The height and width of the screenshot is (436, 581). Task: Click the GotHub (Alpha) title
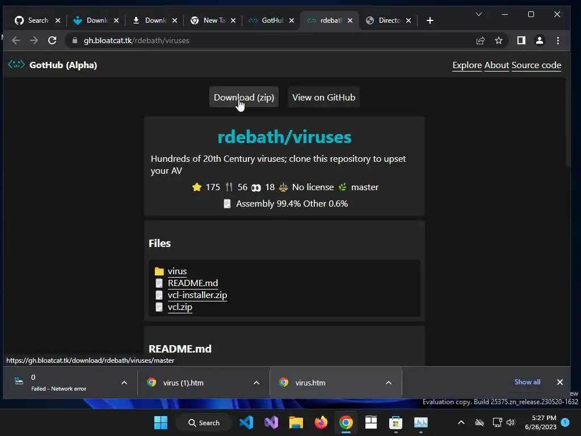[63, 65]
